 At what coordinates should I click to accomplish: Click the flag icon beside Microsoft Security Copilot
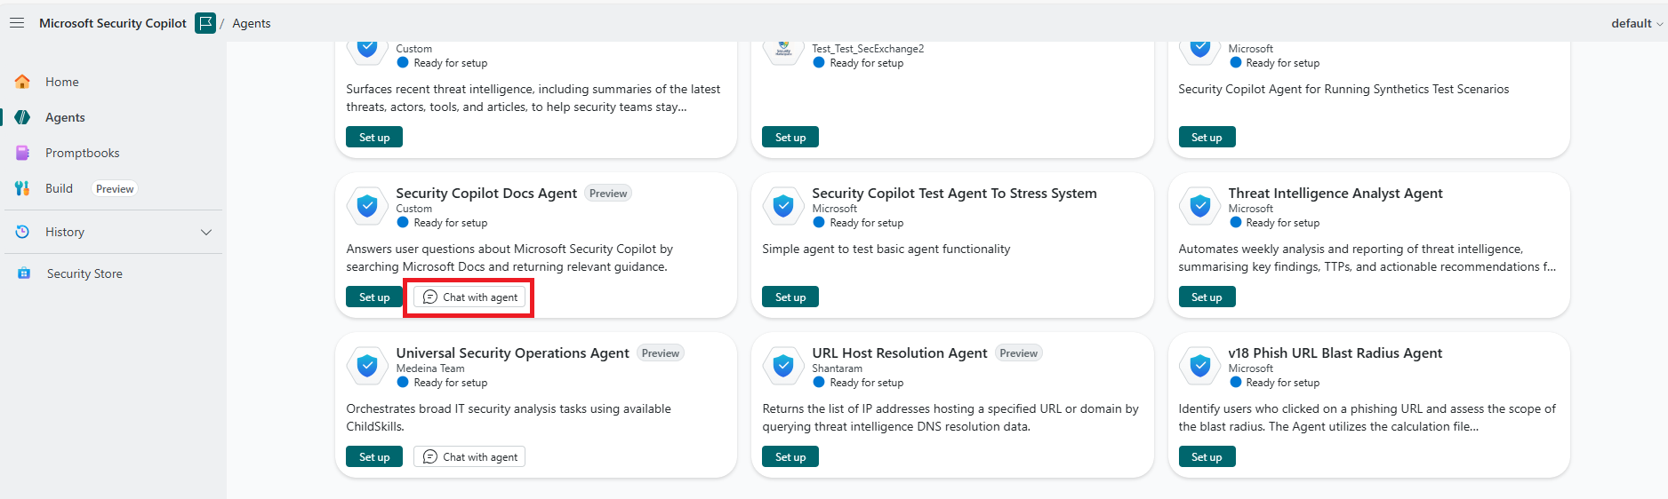(x=205, y=23)
